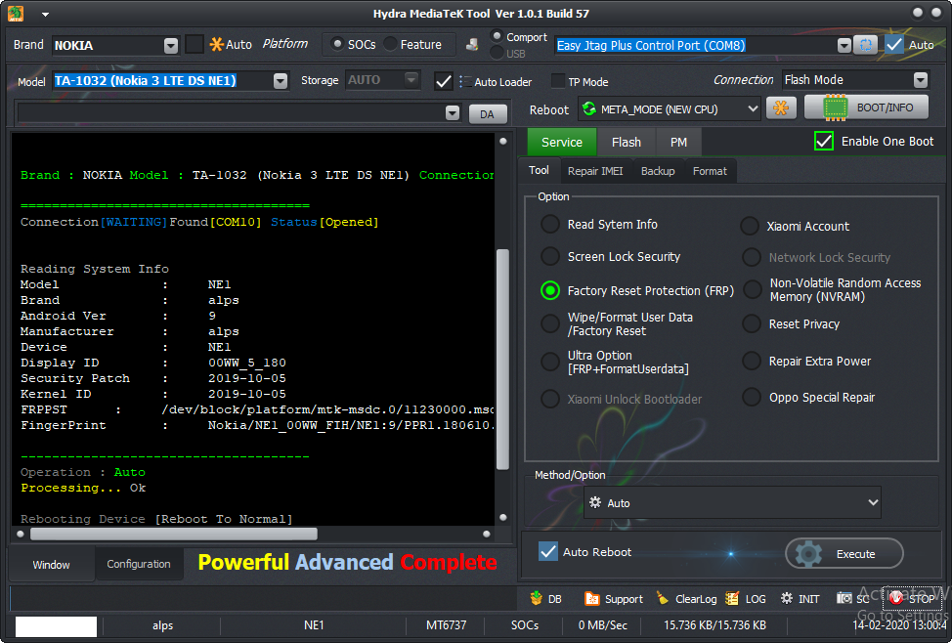The image size is (952, 643).
Task: Click the white progress box in status bar
Action: click(56, 626)
